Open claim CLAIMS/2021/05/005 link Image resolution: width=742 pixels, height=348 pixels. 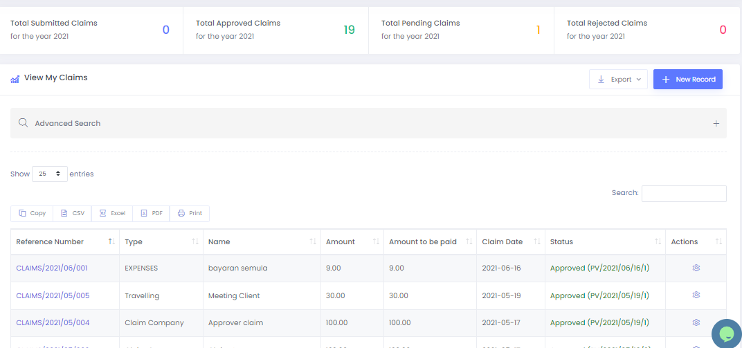(53, 295)
